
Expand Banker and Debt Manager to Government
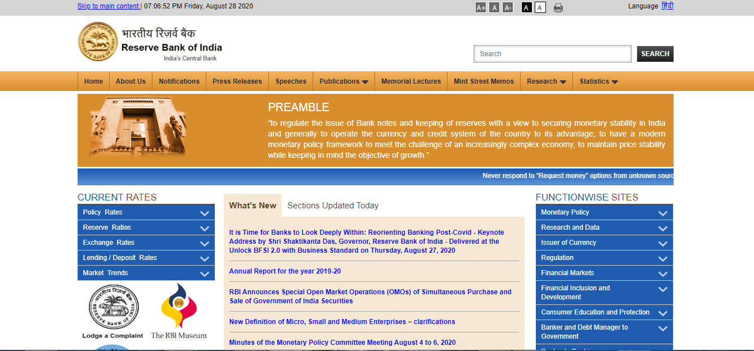pos(604,332)
